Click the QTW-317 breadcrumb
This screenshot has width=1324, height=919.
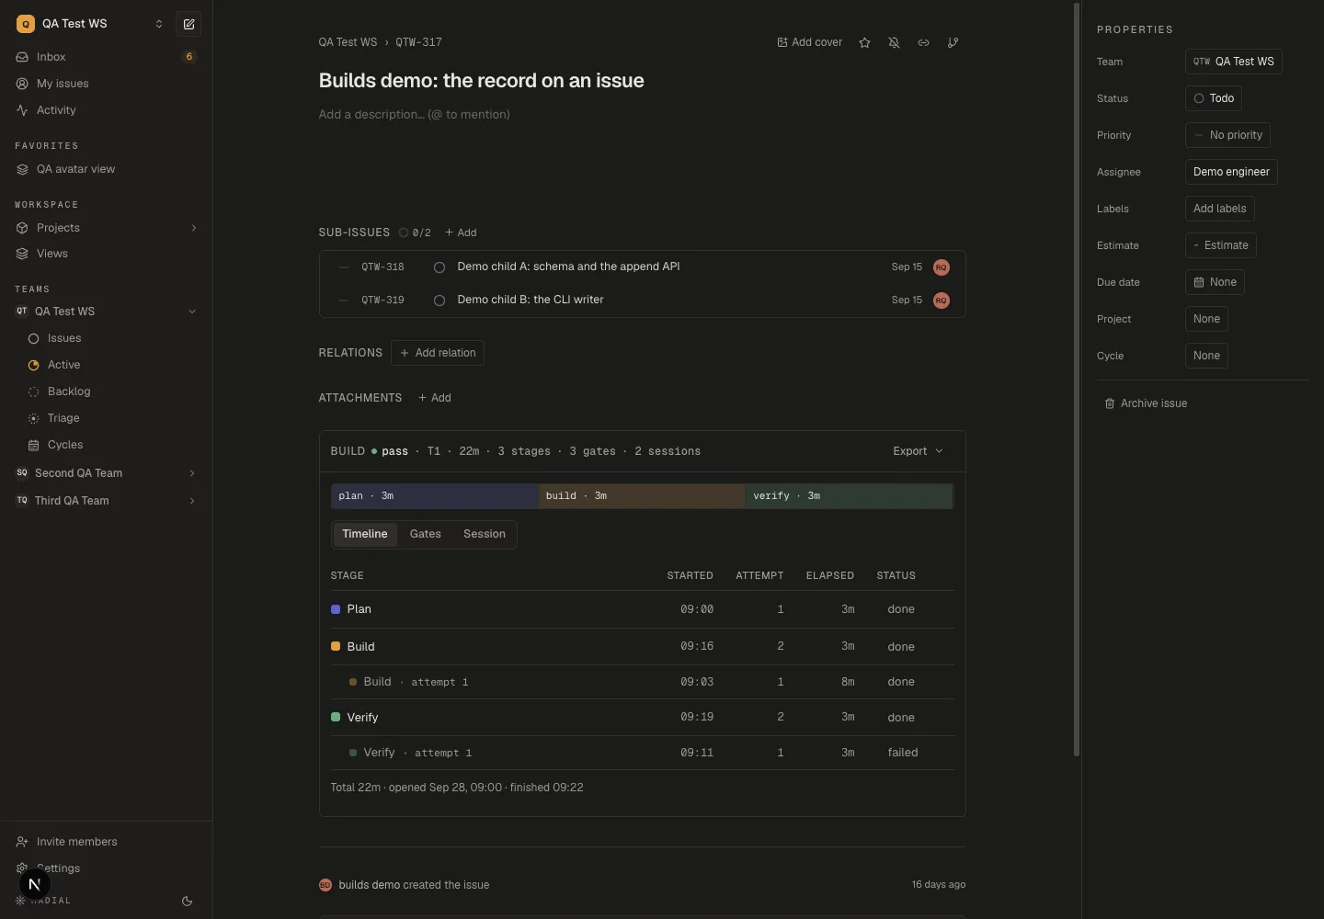pos(418,42)
